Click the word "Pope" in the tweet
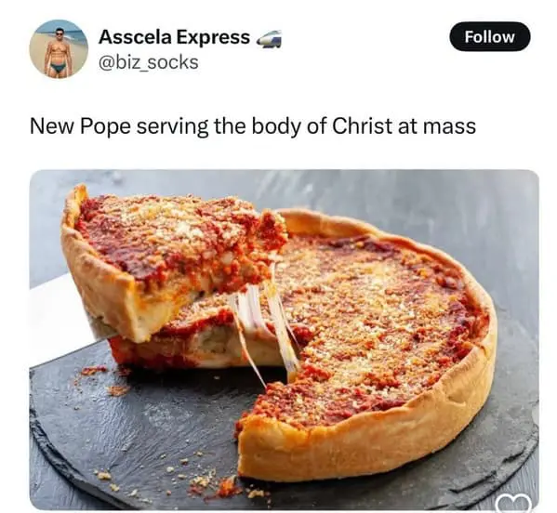This screenshot has height=513, width=557. tap(105, 128)
